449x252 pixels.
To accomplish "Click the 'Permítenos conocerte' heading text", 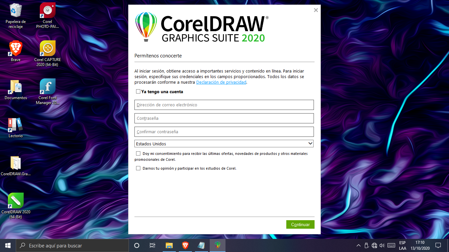I will (x=158, y=56).
